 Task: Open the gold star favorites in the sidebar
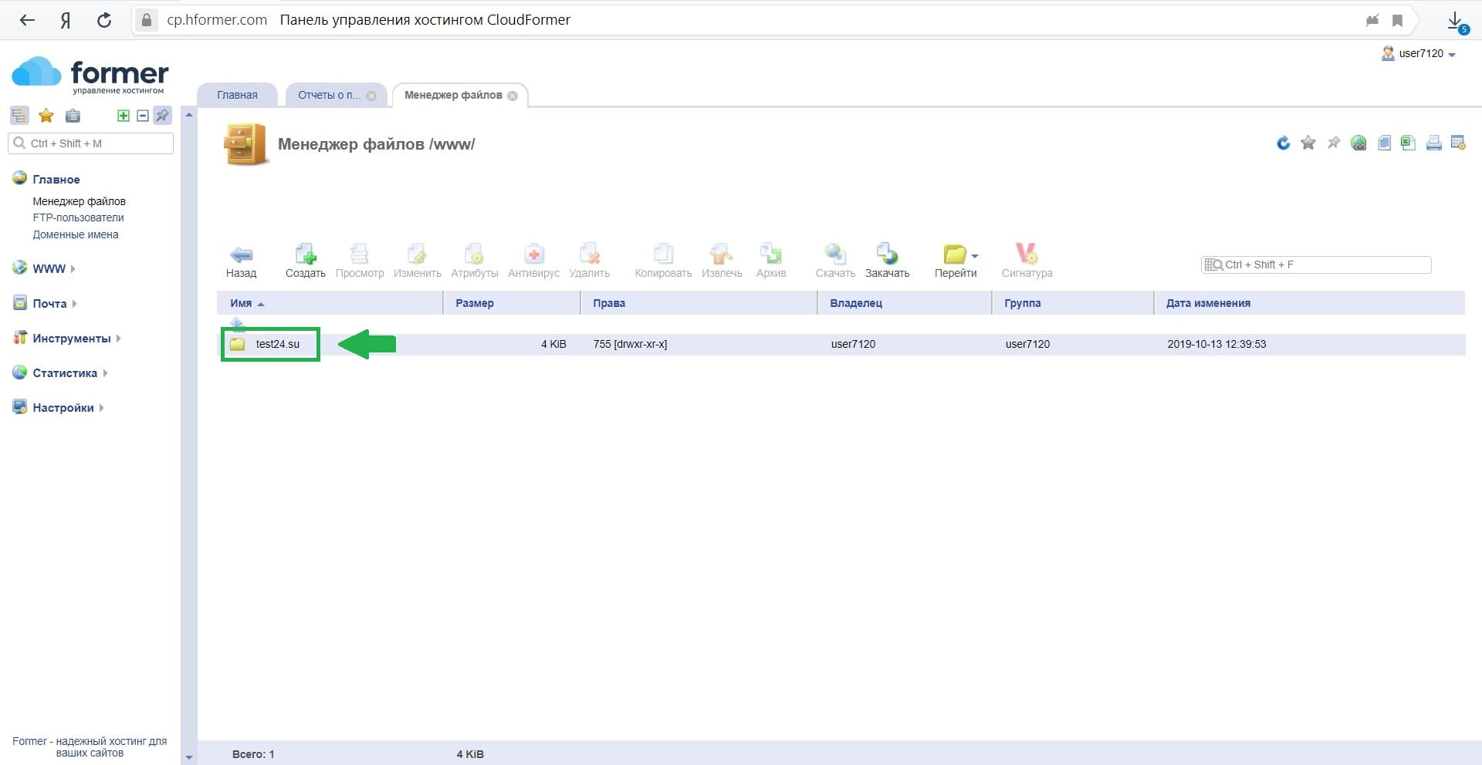tap(46, 116)
